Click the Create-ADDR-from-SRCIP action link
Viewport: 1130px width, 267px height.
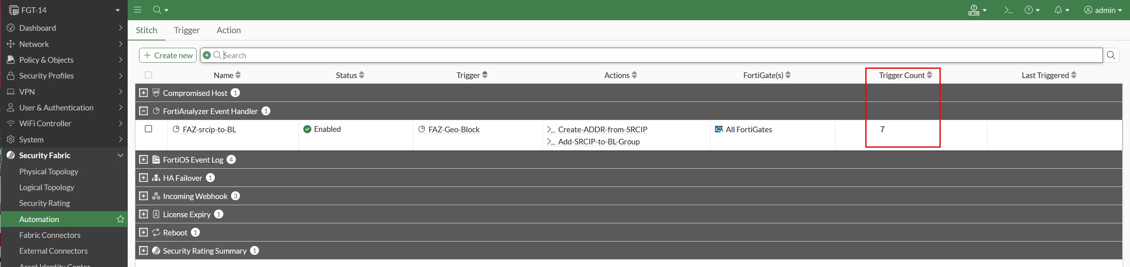pos(602,129)
